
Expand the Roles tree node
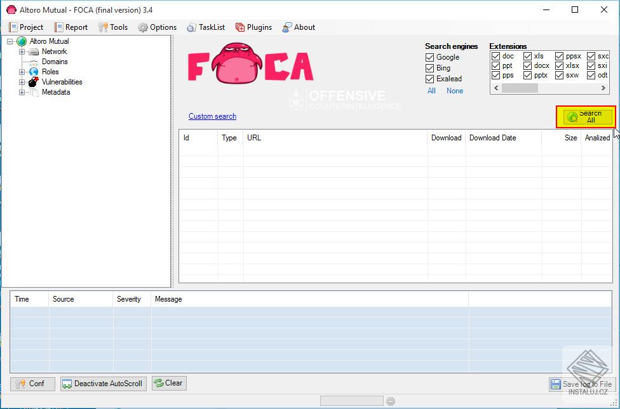(x=22, y=72)
